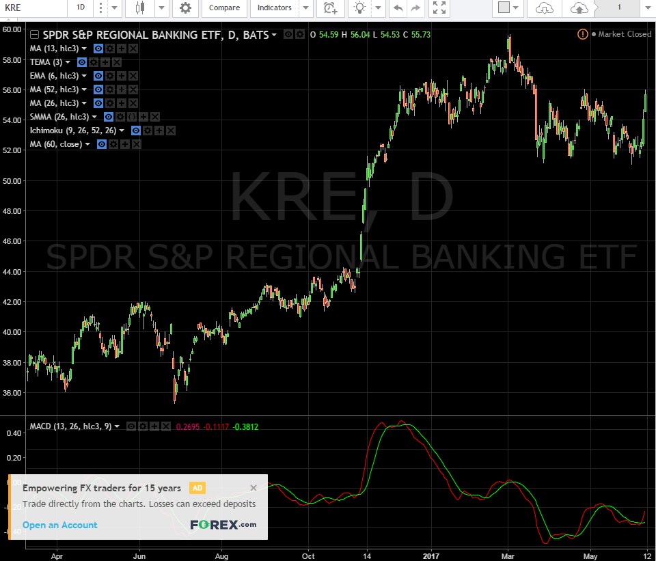
Task: Click the MA (60, close) legend label
Action: (x=56, y=144)
